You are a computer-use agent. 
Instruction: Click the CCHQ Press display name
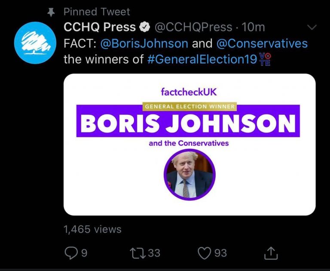tap(100, 28)
